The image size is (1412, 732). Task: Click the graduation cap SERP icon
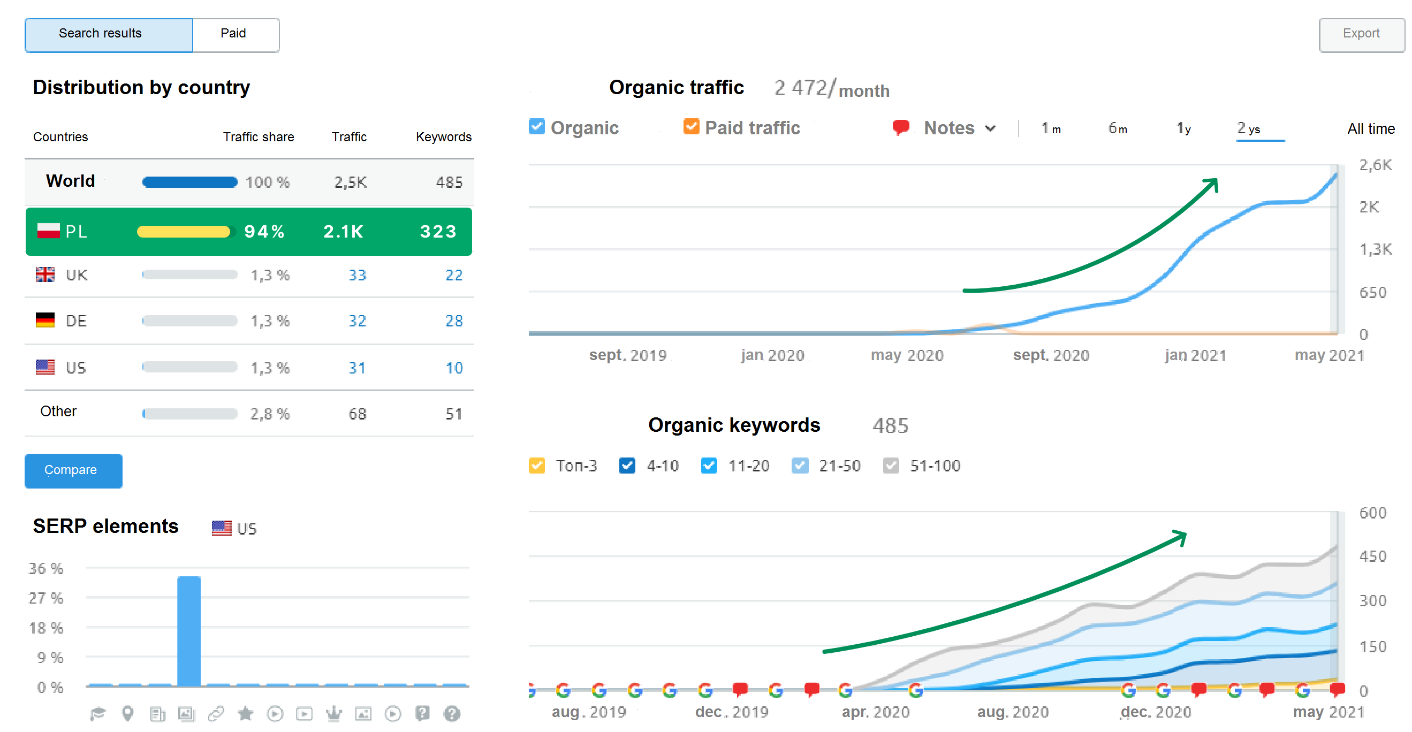(97, 713)
